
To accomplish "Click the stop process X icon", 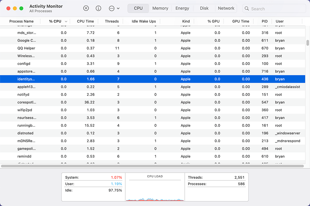I will [86, 8].
